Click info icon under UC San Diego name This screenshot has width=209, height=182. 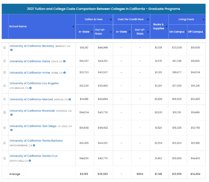click(x=11, y=130)
